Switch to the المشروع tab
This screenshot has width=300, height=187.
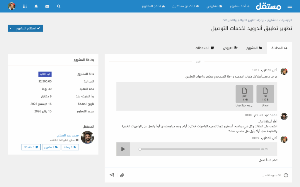tap(254, 48)
